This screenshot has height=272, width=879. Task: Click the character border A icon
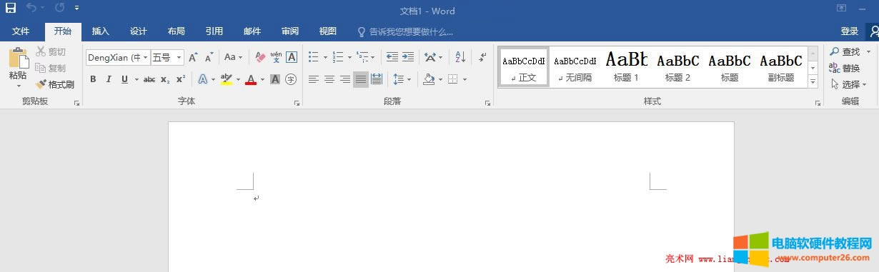coord(292,57)
